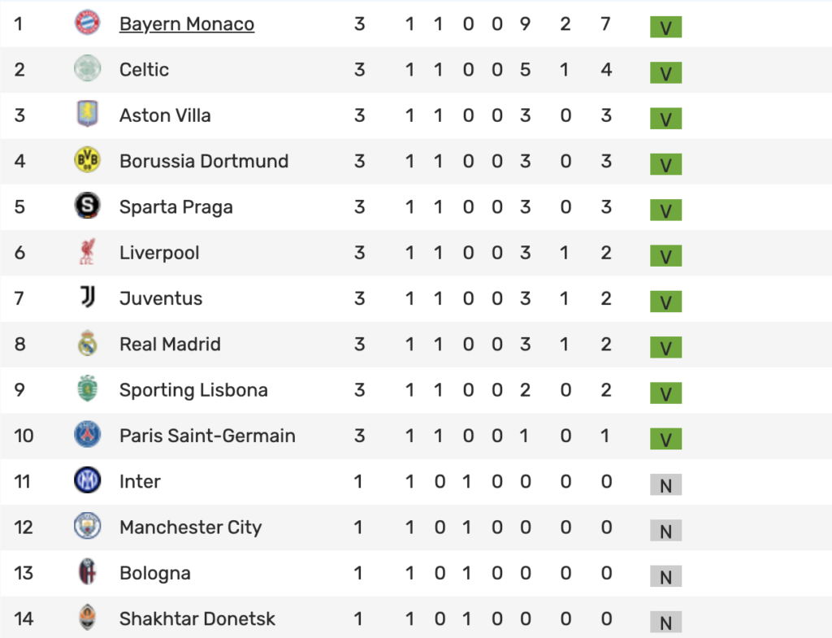Click the Aston Villa club crest

tap(87, 114)
